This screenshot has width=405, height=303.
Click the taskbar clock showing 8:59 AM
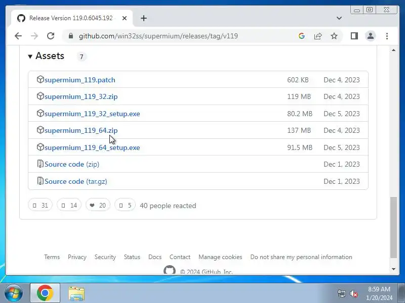[379, 293]
